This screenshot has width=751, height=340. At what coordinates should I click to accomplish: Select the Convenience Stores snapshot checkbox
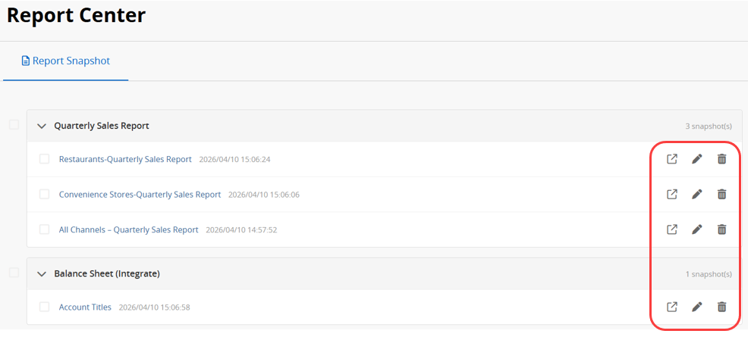[x=44, y=195]
